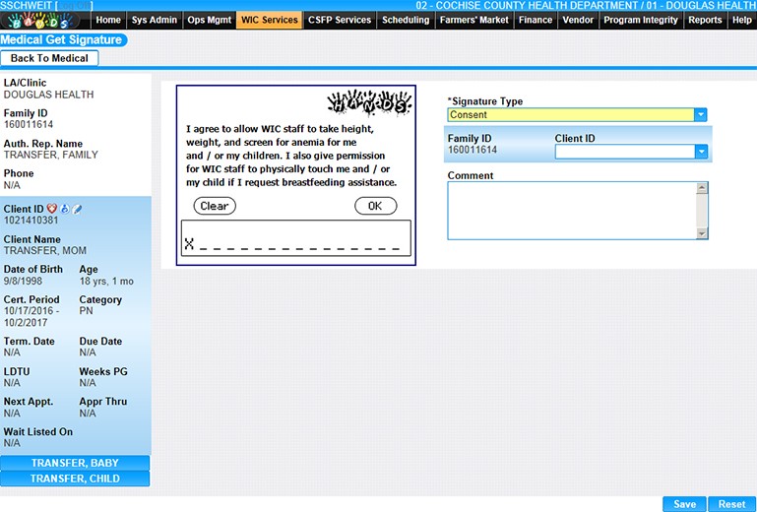The width and height of the screenshot is (757, 512).
Task: Select the Reports menu item
Action: (x=705, y=20)
